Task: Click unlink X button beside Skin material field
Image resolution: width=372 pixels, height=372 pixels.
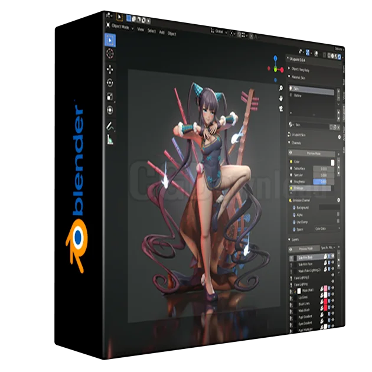Action: pyautogui.click(x=338, y=128)
